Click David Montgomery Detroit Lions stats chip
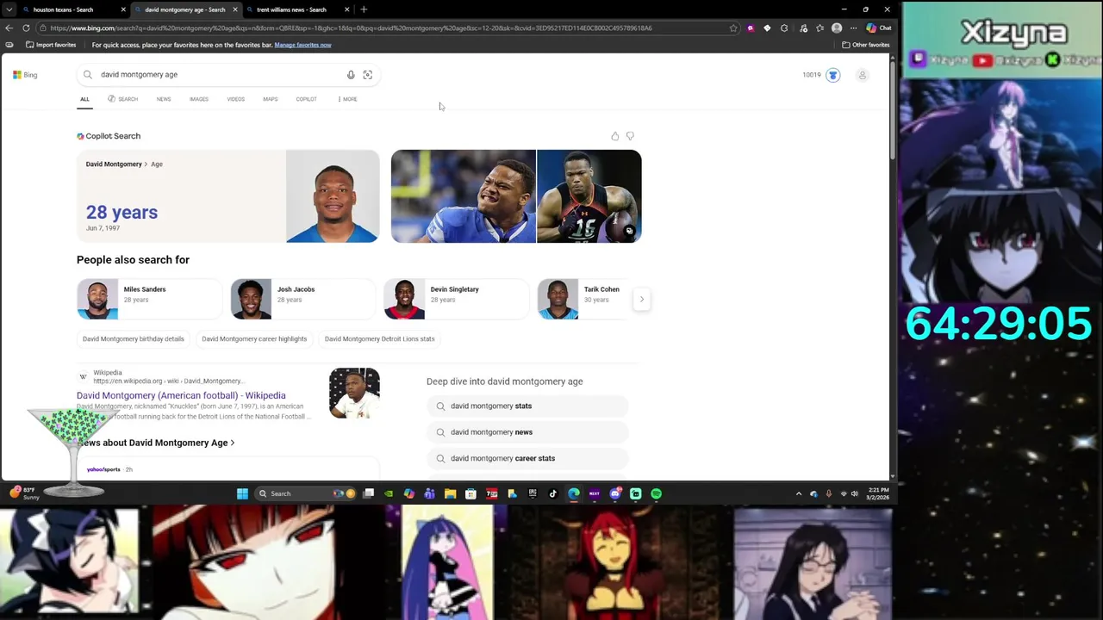Viewport: 1103px width, 620px height. pyautogui.click(x=379, y=338)
